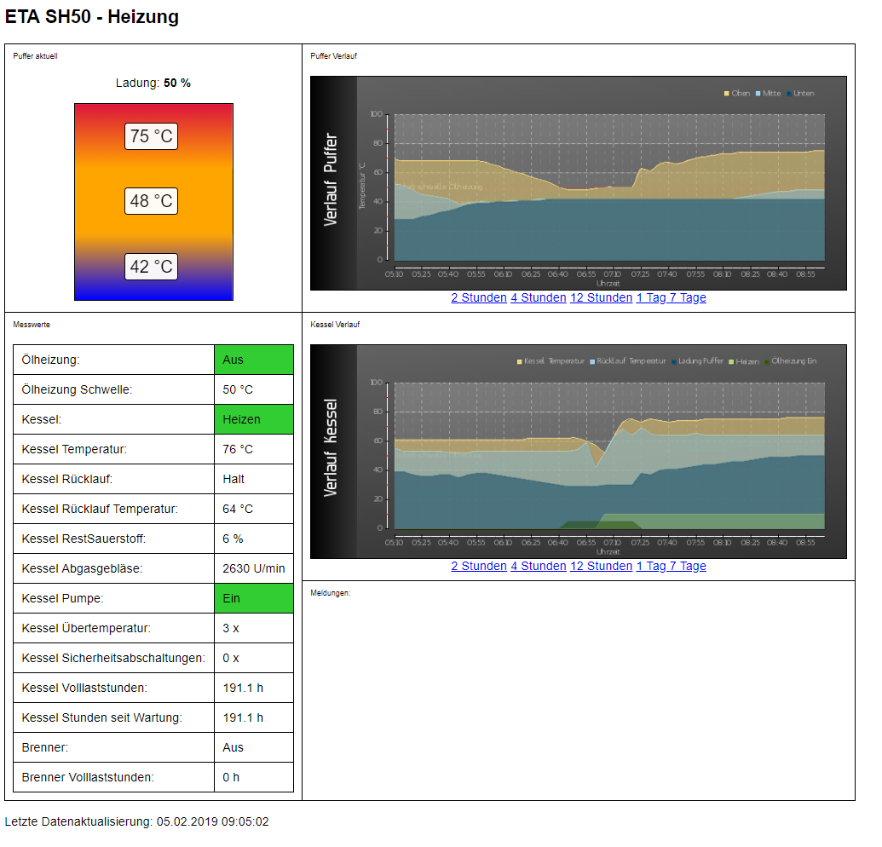Viewport: 882px width, 847px height.
Task: Click the Ölheizung: row label
Action: click(x=50, y=360)
